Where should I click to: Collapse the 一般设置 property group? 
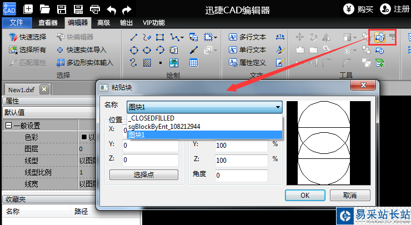(x=8, y=126)
